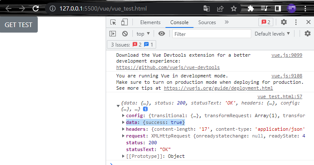Toggle device toolbar icon in DevTools
The width and height of the screenshot is (314, 165).
pyautogui.click(x=124, y=22)
